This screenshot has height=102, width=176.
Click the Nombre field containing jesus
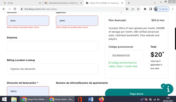[x=28, y=21]
